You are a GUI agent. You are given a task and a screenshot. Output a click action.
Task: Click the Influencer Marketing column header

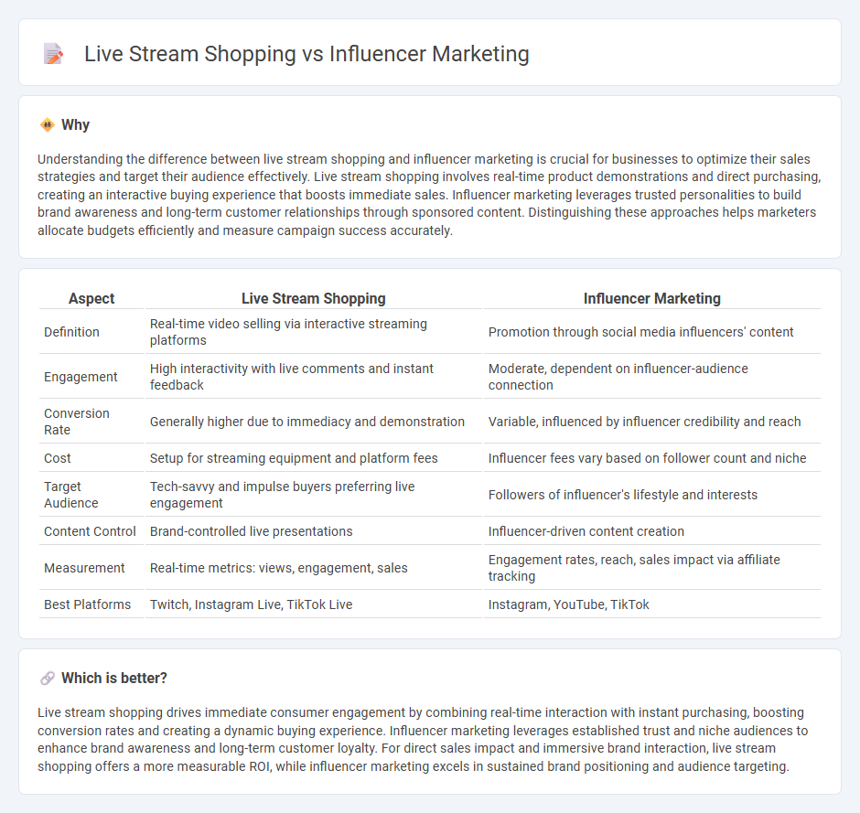652,298
